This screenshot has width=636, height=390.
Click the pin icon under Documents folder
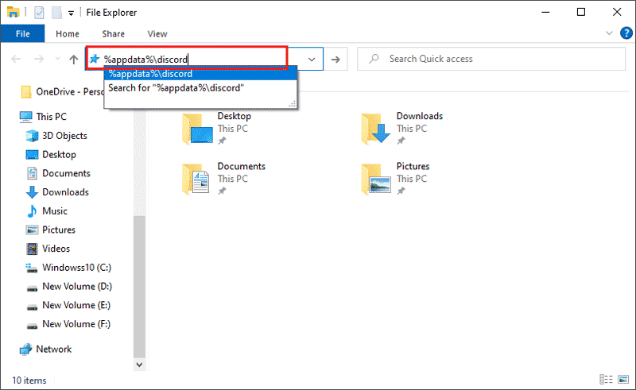tap(222, 191)
